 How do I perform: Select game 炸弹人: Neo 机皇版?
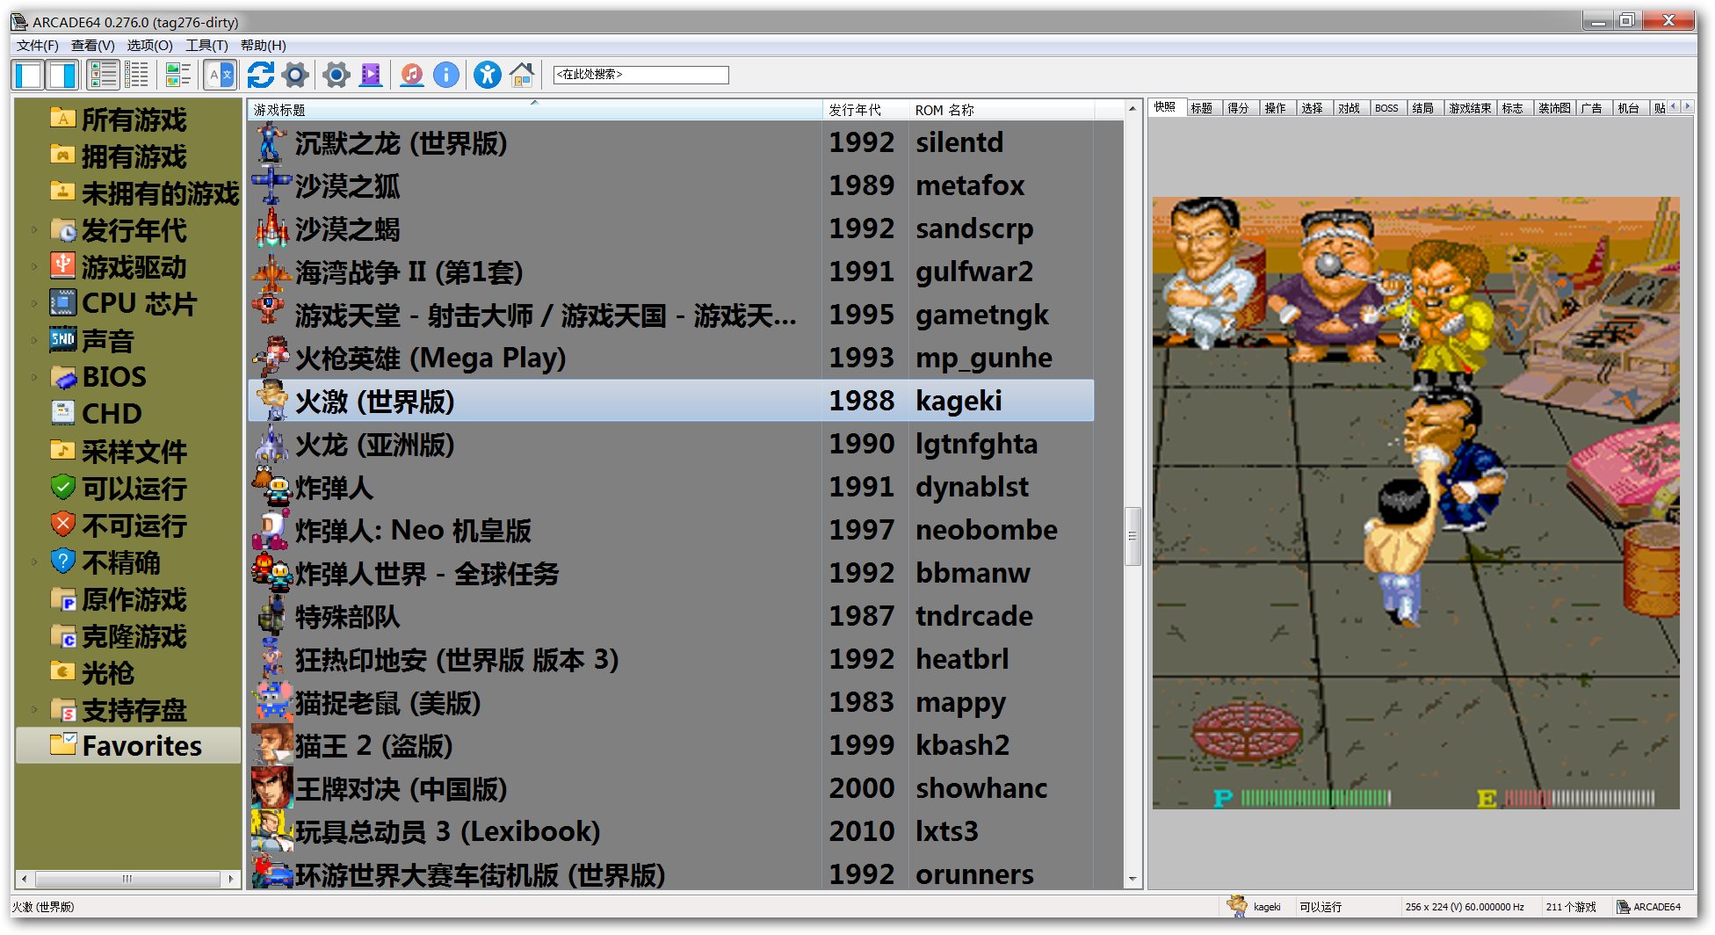click(x=671, y=530)
